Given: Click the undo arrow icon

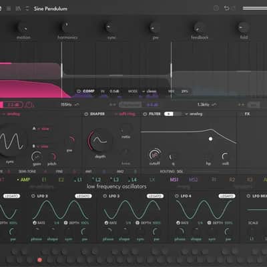Looking at the screenshot, I should 226,8.
